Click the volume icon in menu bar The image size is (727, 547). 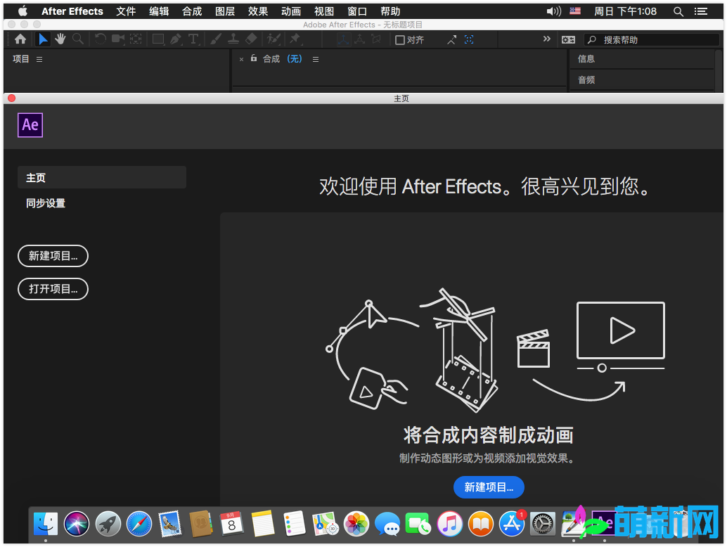click(x=553, y=11)
